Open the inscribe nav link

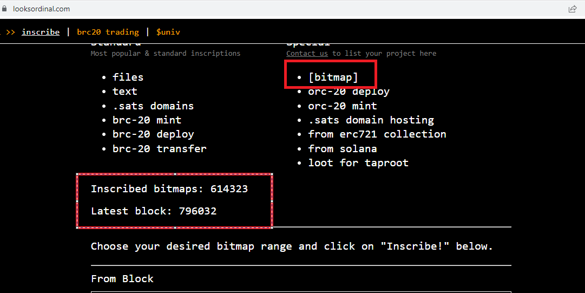pos(41,32)
